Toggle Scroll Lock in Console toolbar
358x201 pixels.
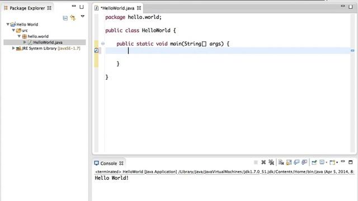tap(289, 162)
